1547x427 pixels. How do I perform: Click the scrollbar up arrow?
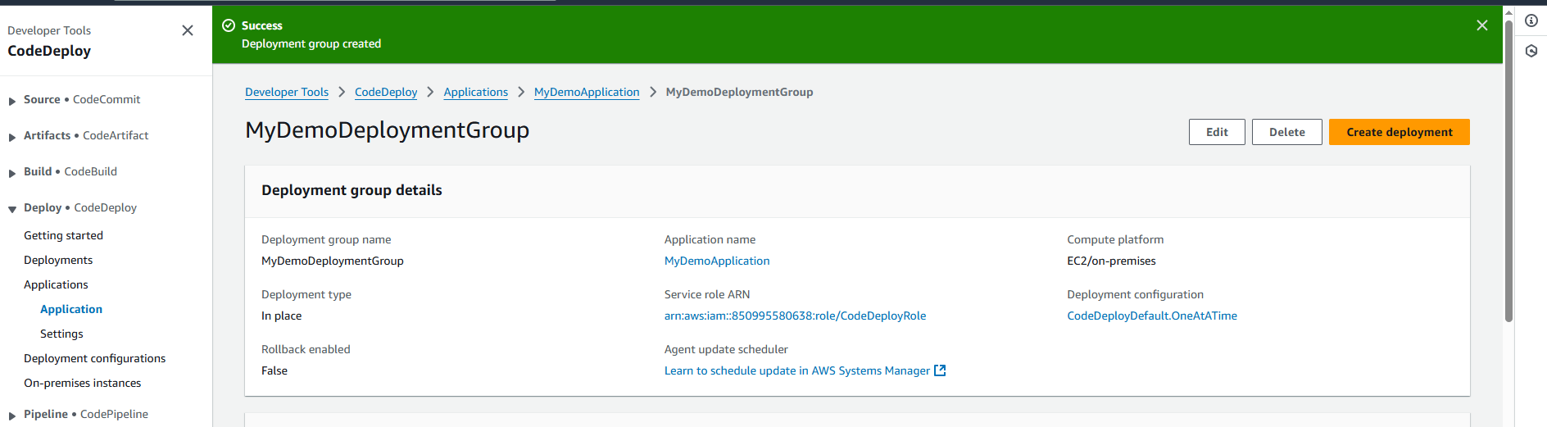(1508, 12)
